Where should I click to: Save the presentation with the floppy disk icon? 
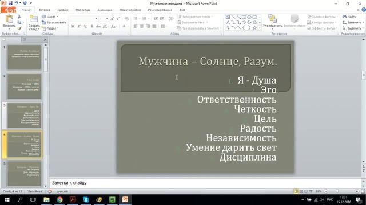(10, 3)
